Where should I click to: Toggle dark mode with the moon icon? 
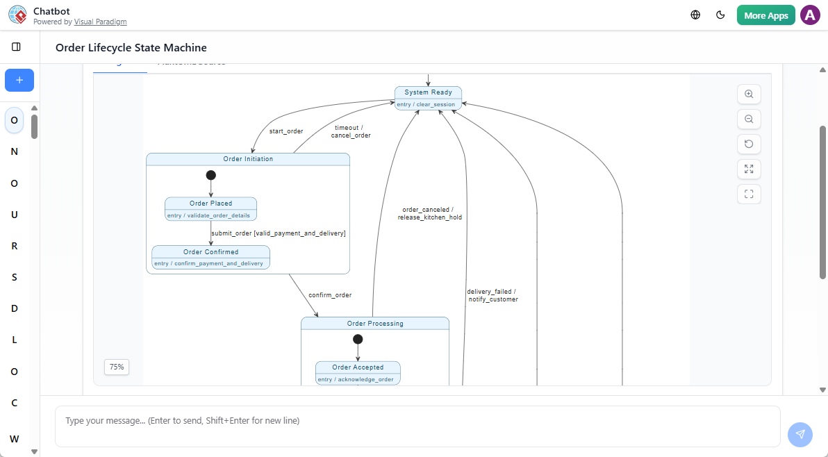pyautogui.click(x=720, y=15)
